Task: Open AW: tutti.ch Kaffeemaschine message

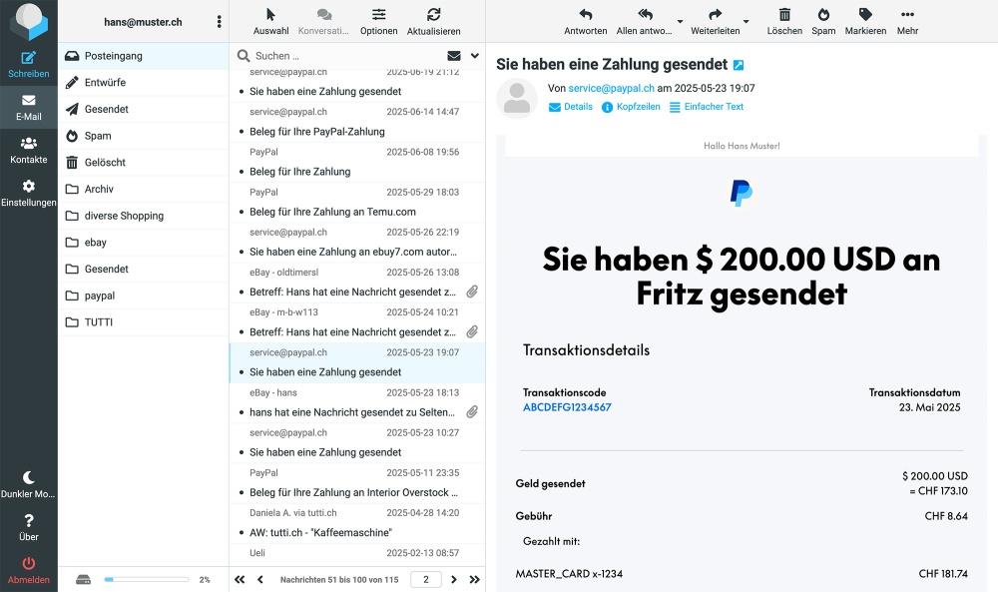Action: [x=357, y=522]
